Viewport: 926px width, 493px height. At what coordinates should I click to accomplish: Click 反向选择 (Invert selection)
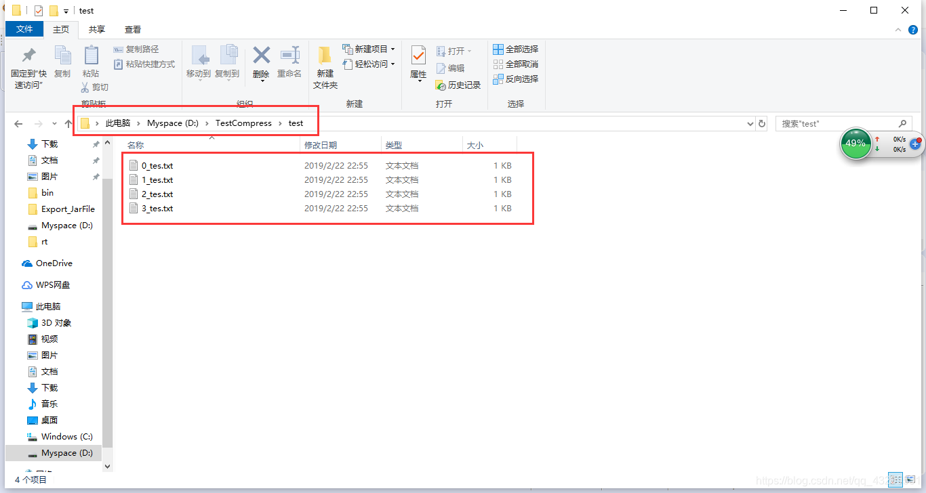pos(515,79)
